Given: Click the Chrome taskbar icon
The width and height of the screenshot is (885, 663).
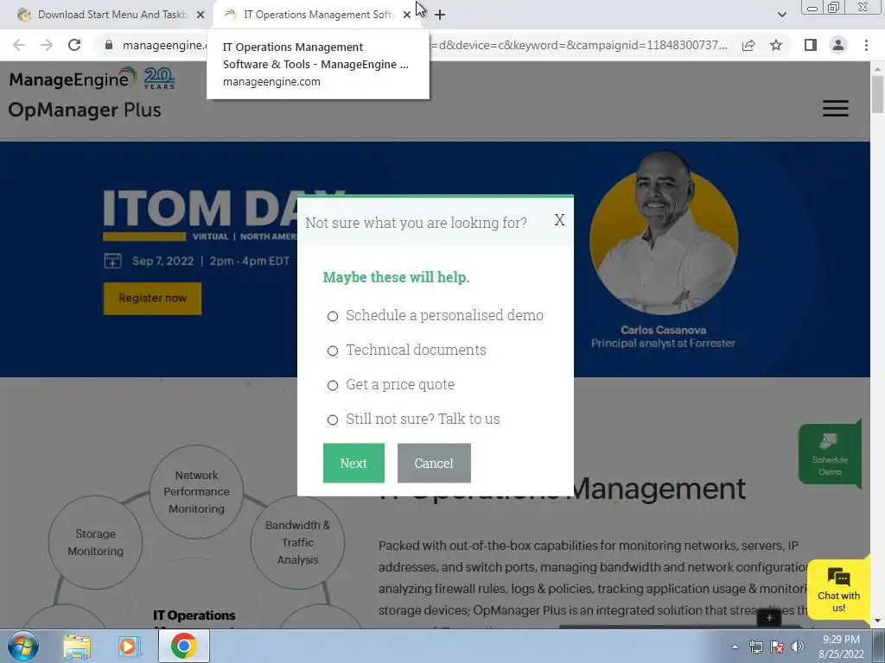Looking at the screenshot, I should click(183, 646).
